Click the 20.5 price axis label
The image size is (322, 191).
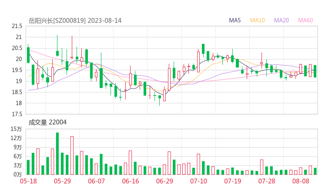click(17, 48)
